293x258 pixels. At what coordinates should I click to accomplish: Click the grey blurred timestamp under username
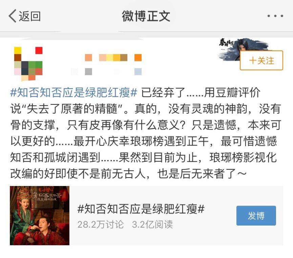[88, 71]
